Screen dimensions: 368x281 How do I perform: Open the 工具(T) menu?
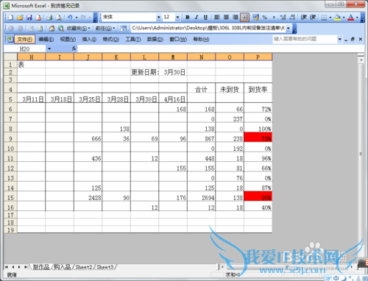click(x=133, y=39)
